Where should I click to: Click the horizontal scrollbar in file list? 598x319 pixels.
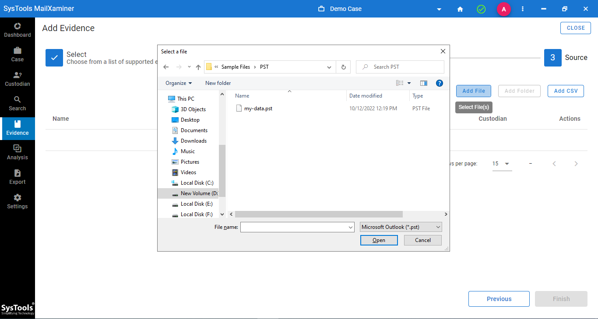click(319, 214)
